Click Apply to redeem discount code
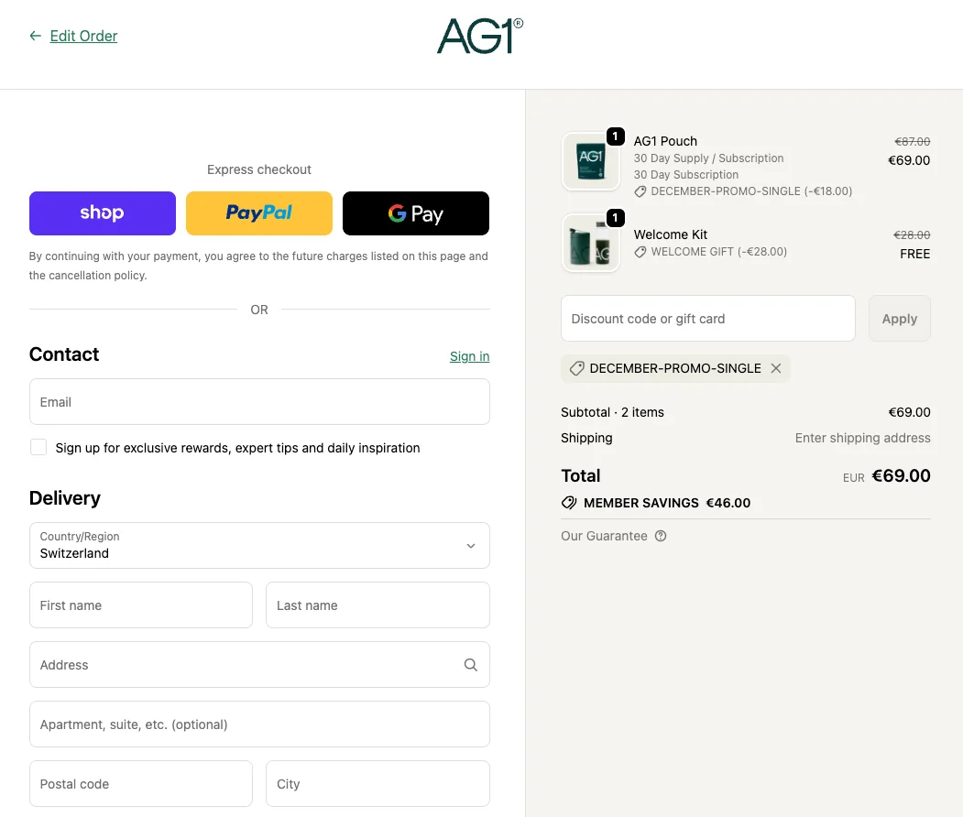This screenshot has height=817, width=963. [x=899, y=318]
